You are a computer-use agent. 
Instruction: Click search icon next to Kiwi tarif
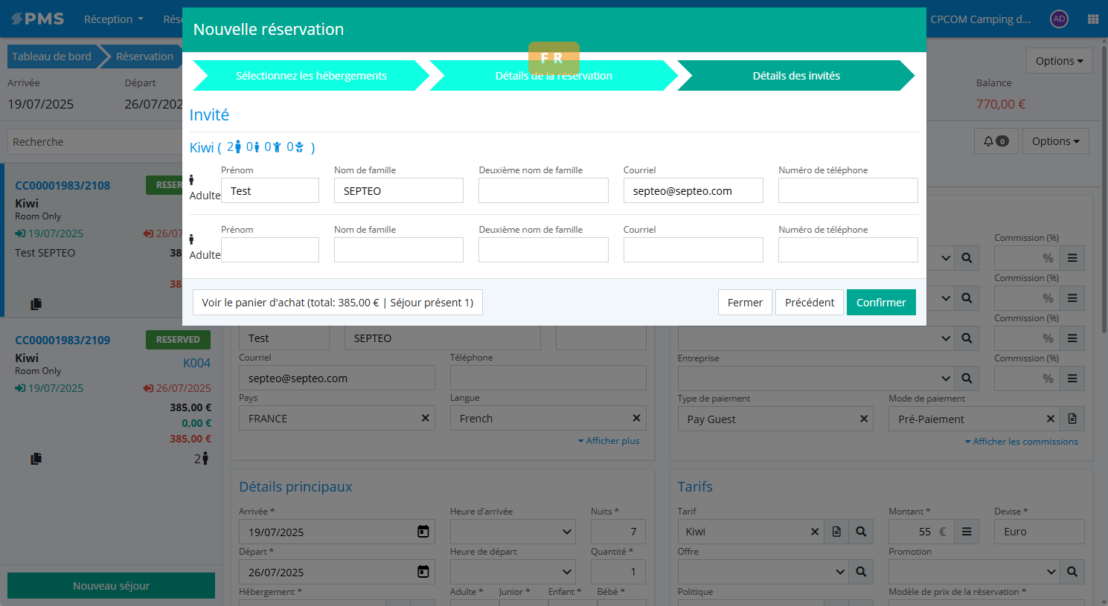pos(861,532)
